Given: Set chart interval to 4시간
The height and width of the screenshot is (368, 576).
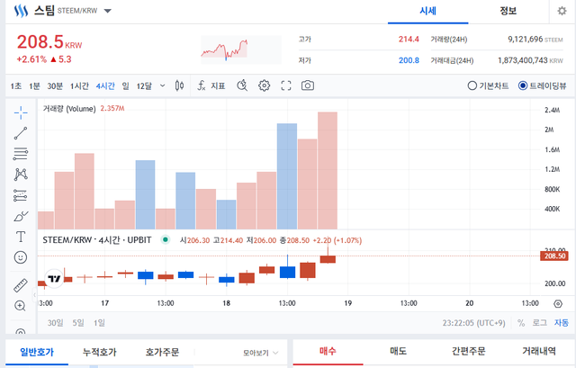Looking at the screenshot, I should [x=105, y=86].
